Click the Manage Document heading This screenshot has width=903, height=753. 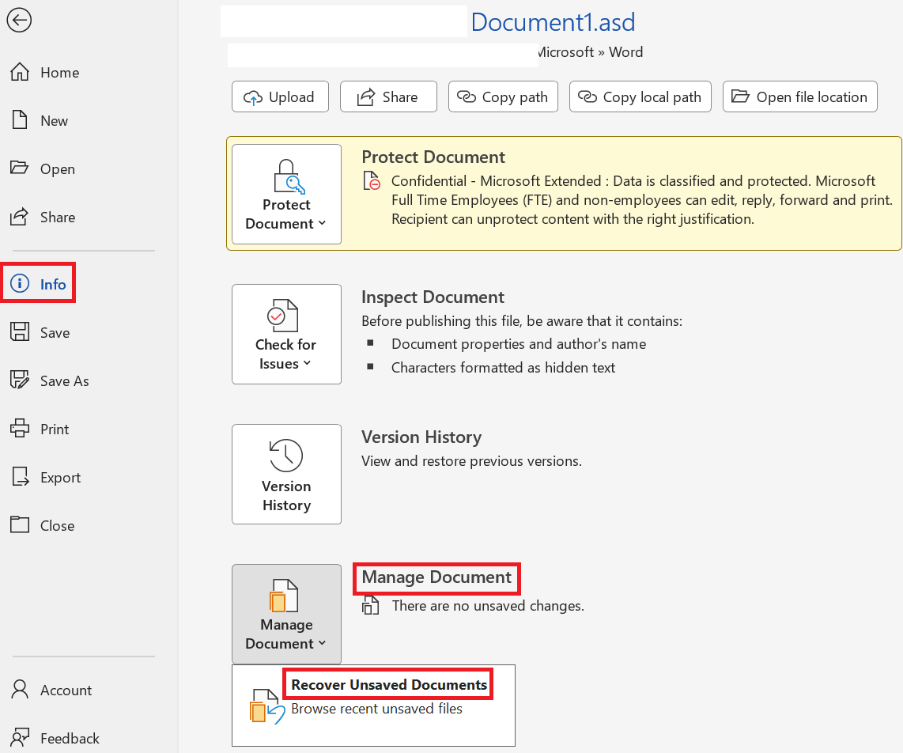tap(436, 577)
